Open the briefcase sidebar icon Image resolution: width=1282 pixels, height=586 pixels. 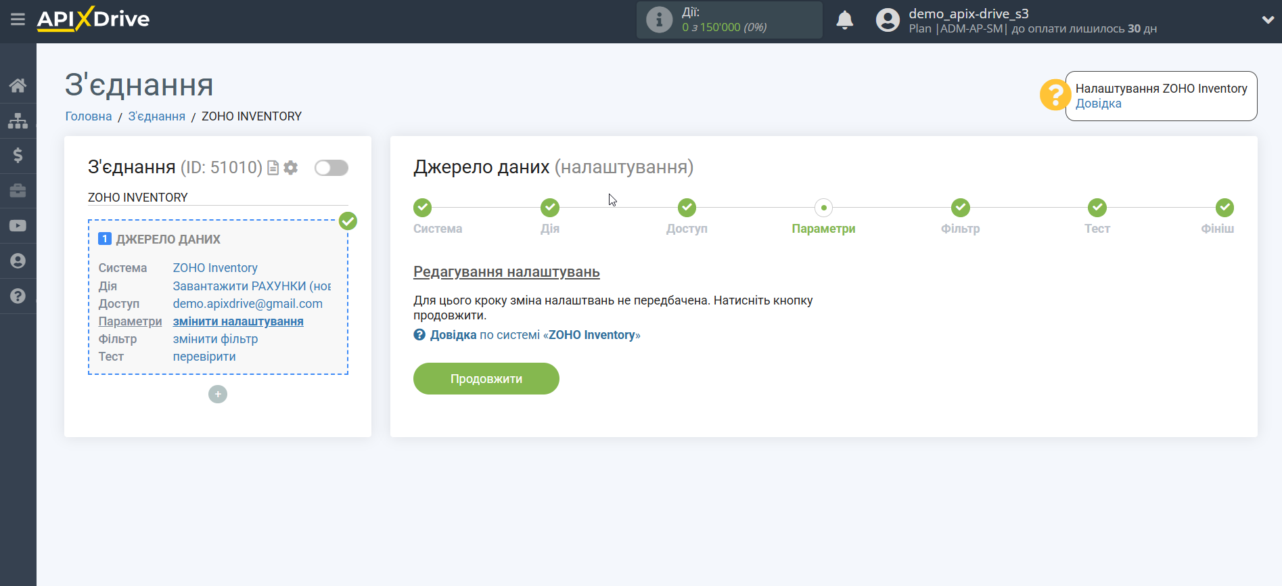point(18,191)
